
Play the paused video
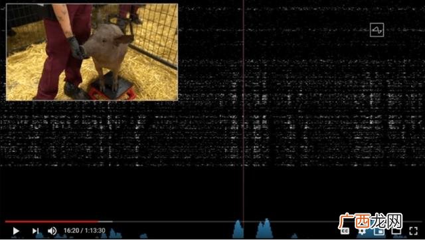(x=16, y=231)
